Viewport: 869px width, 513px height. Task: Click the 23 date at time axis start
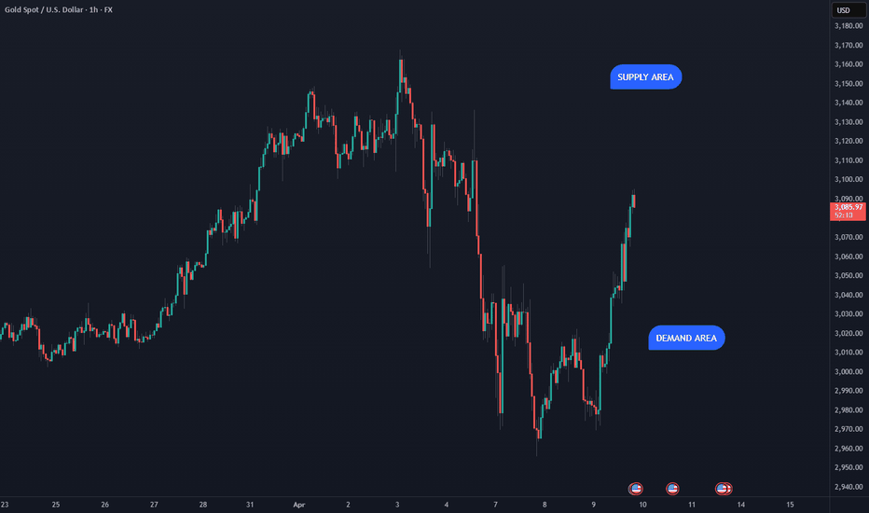[5, 505]
